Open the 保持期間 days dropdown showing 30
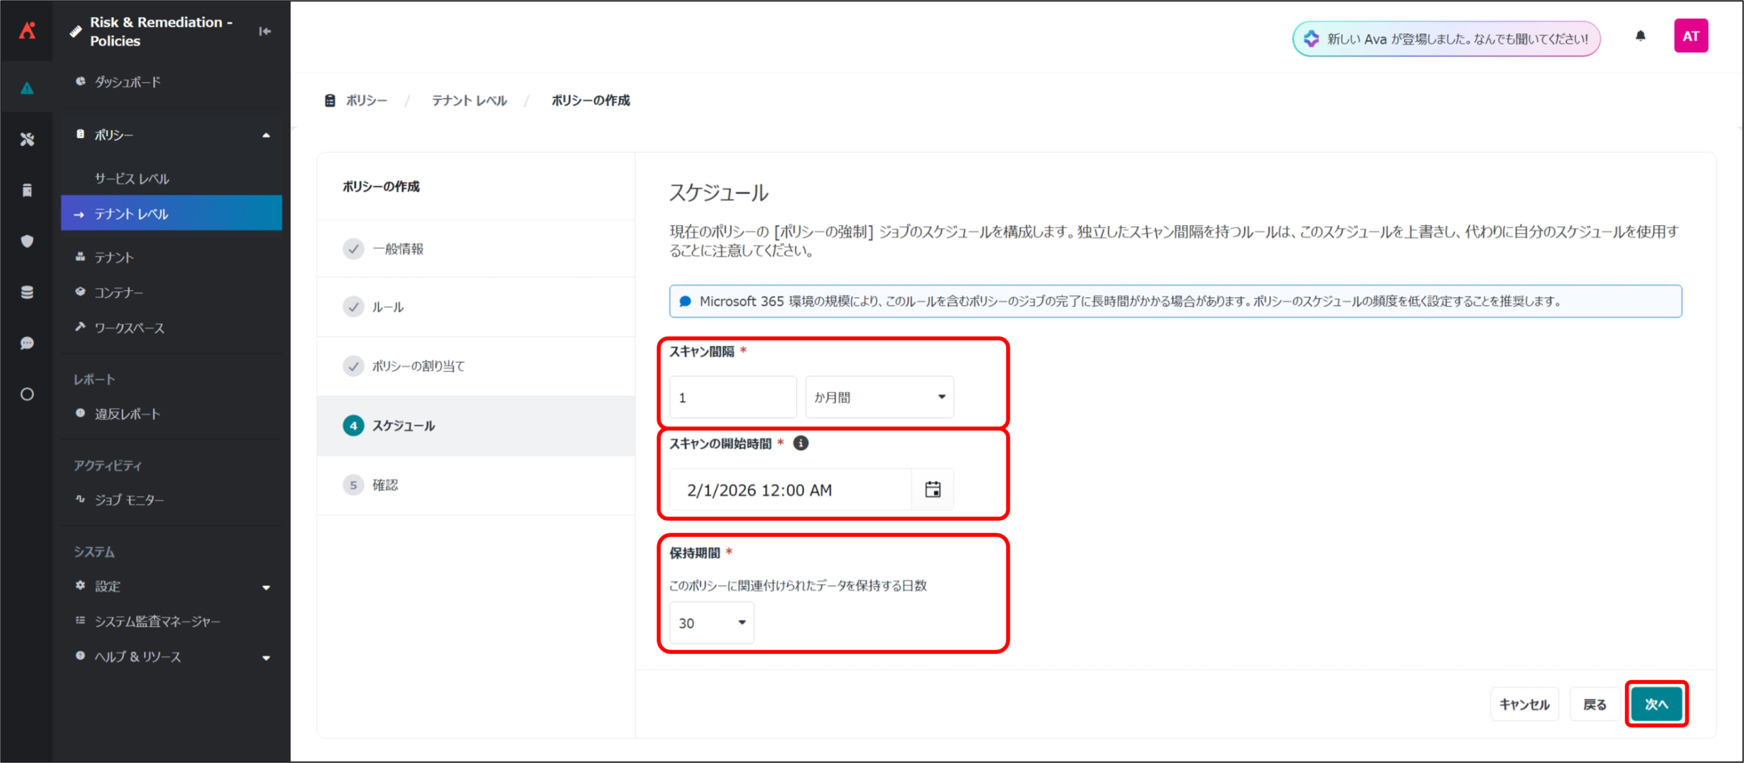The width and height of the screenshot is (1744, 763). click(x=711, y=623)
